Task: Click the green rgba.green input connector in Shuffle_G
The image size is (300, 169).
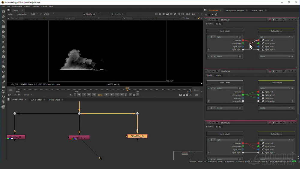Action: pos(243,95)
